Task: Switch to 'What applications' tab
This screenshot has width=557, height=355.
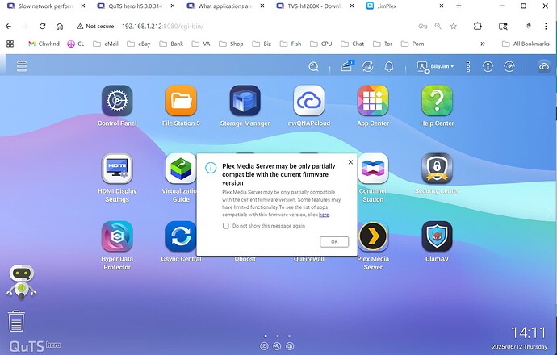Action: [x=224, y=6]
